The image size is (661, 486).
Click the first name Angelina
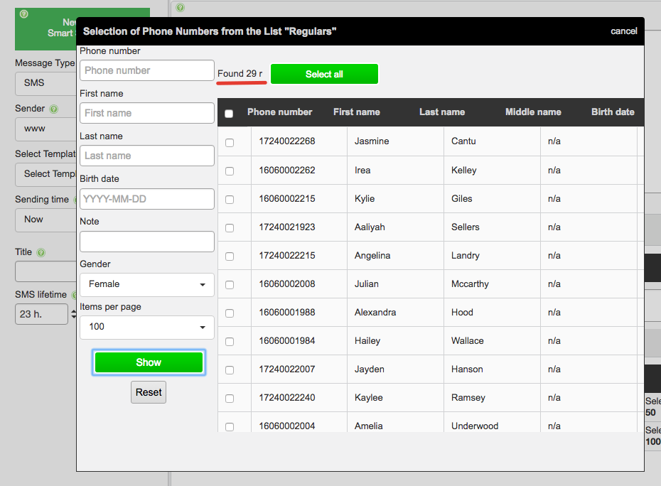pyautogui.click(x=372, y=256)
